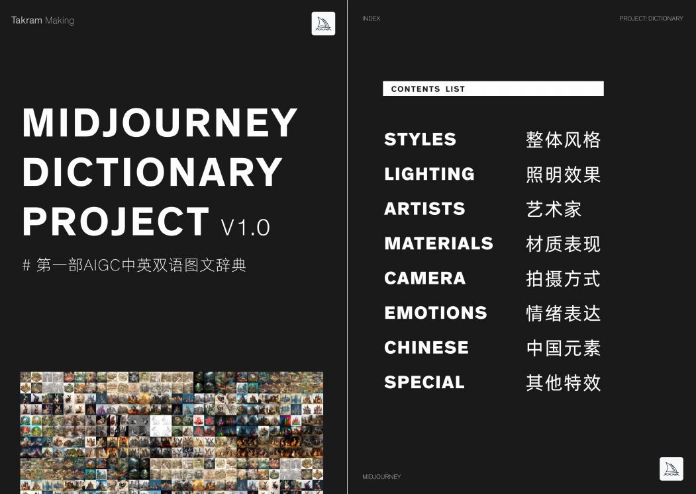Open the MATERIALS contents entry
Viewport: 696px width, 494px height.
tap(439, 243)
